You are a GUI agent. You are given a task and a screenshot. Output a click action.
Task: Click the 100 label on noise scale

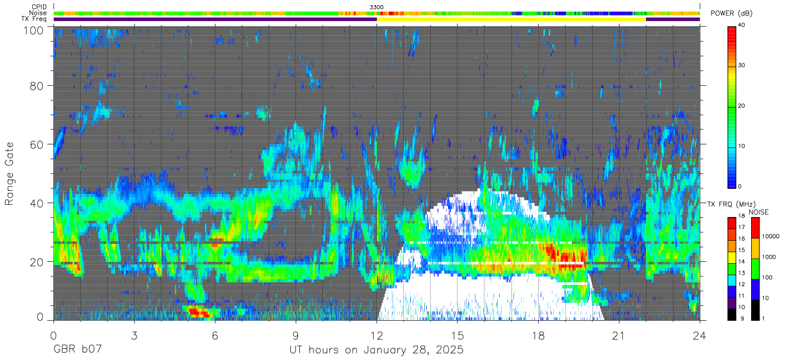pyautogui.click(x=767, y=278)
